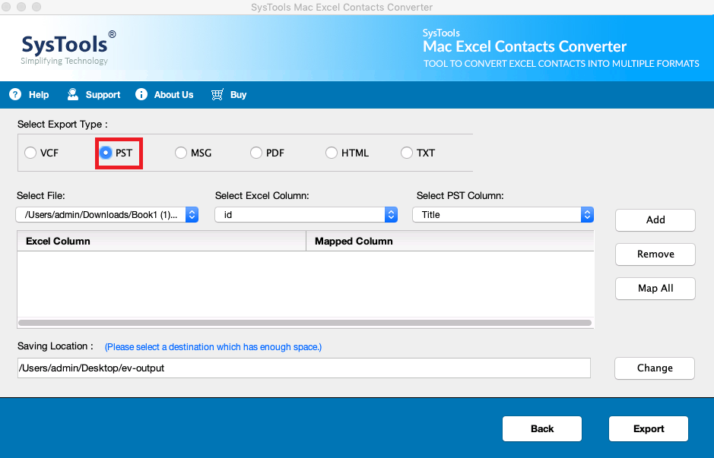
Task: Click the Map All button
Action: tap(655, 289)
